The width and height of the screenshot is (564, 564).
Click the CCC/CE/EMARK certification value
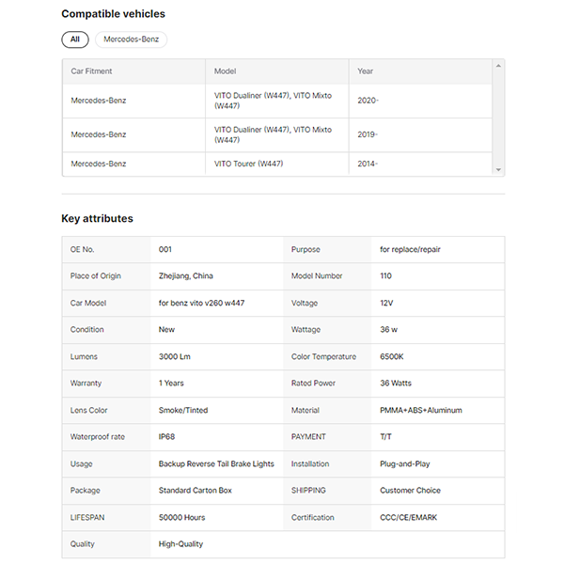click(408, 517)
